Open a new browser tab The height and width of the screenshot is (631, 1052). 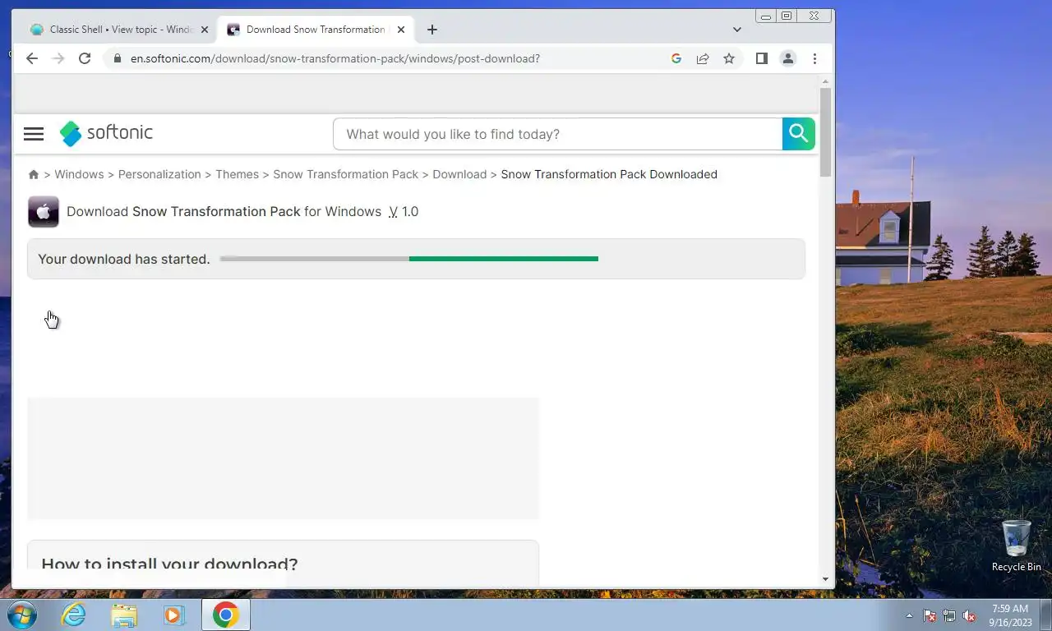click(432, 30)
